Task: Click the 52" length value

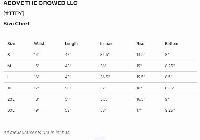Action: [68, 110]
